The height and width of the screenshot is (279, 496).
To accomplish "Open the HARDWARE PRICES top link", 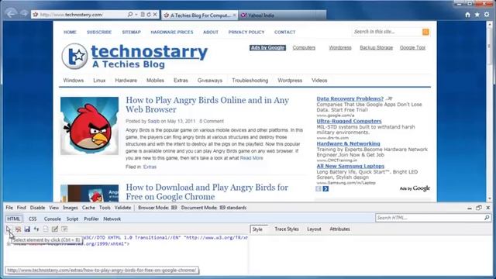I will [172, 33].
